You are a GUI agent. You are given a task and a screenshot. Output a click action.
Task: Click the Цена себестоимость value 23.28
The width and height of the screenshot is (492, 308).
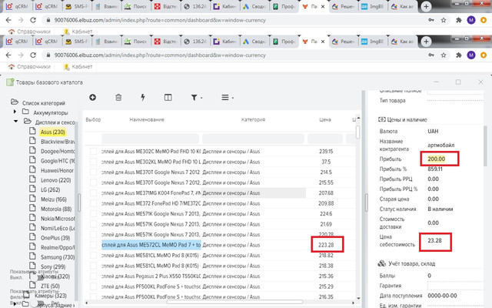pos(434,240)
